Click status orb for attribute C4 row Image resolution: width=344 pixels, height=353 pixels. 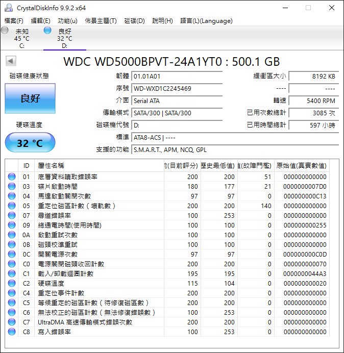pyautogui.click(x=12, y=293)
